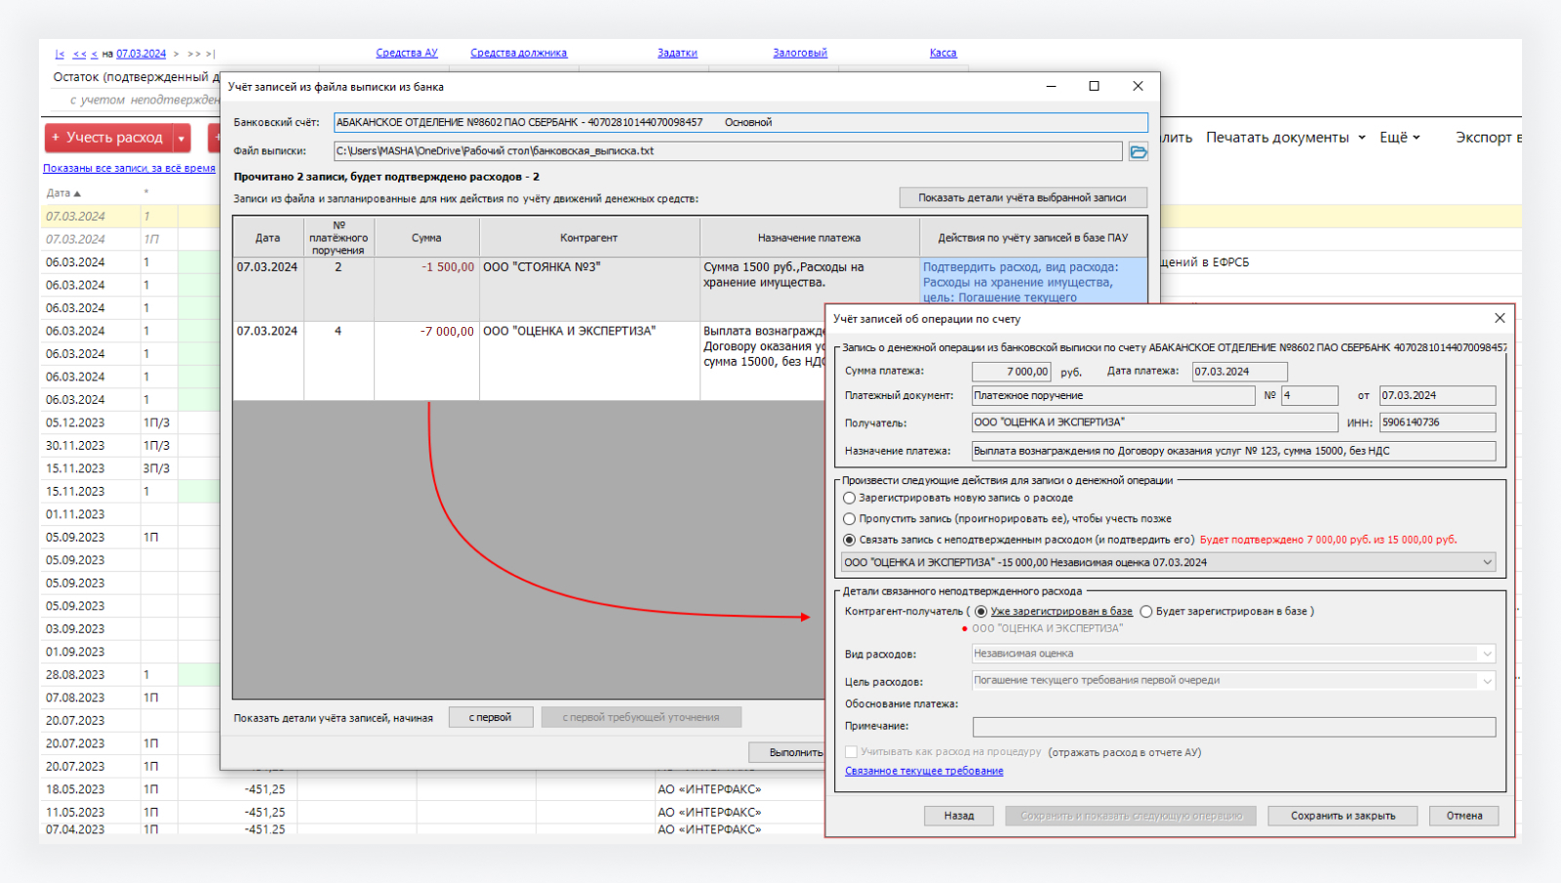Click 'Показаны все записи за всё время' link

pyautogui.click(x=129, y=168)
